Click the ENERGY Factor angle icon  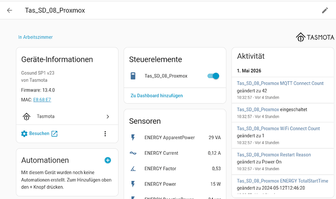coord(133,168)
